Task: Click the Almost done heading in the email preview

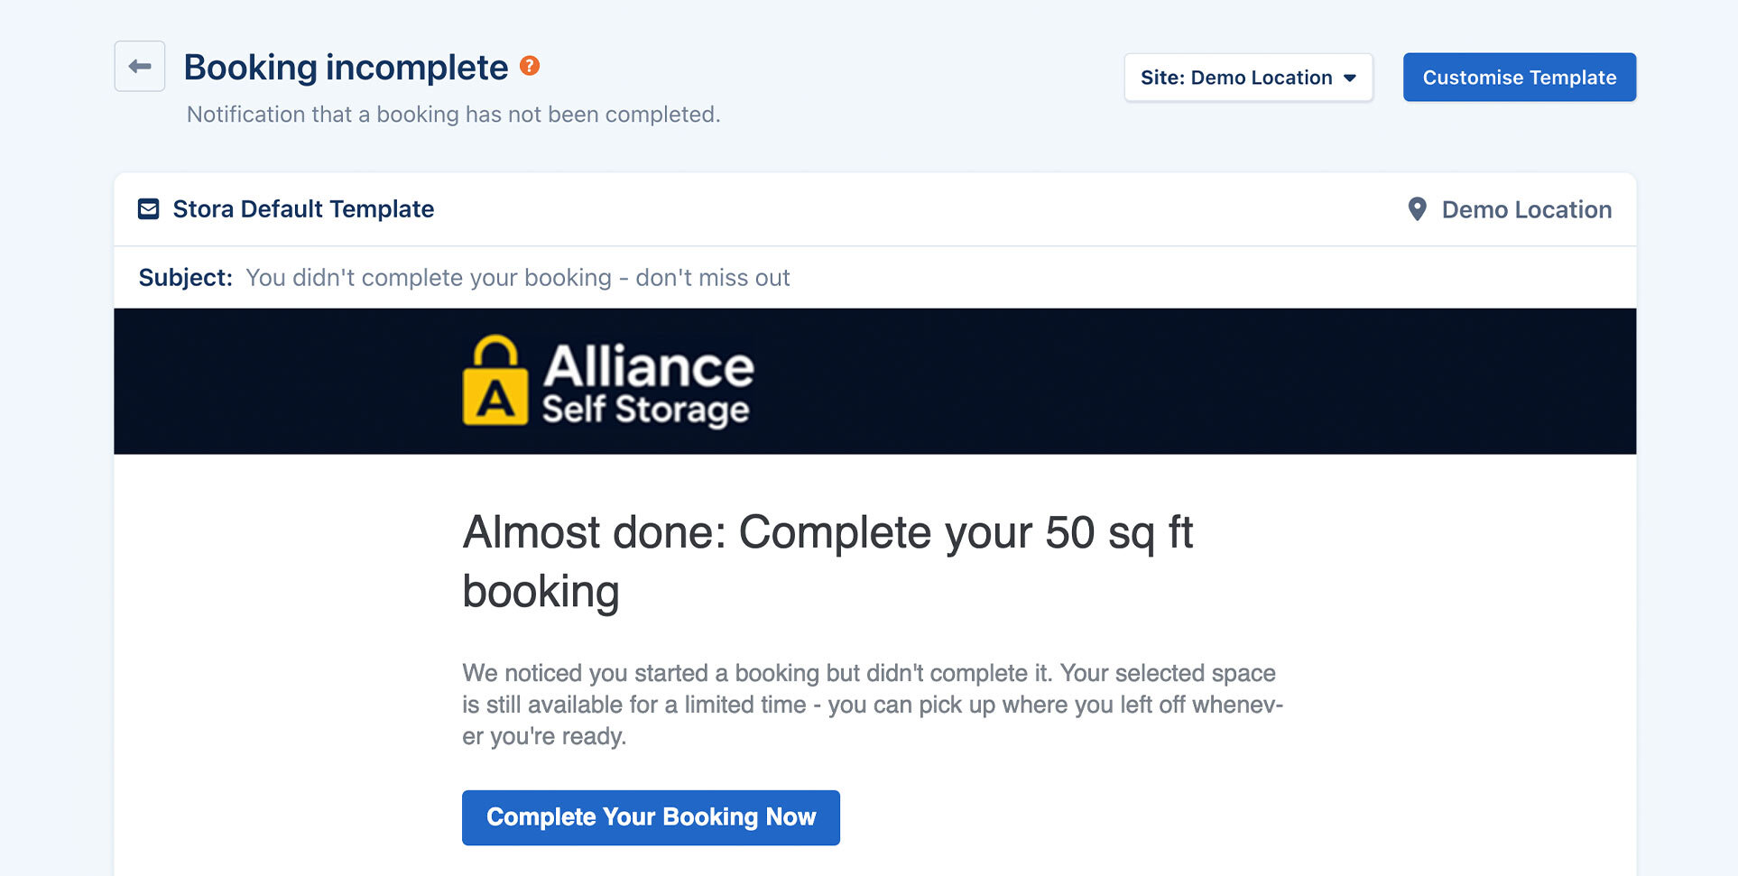Action: 827,559
